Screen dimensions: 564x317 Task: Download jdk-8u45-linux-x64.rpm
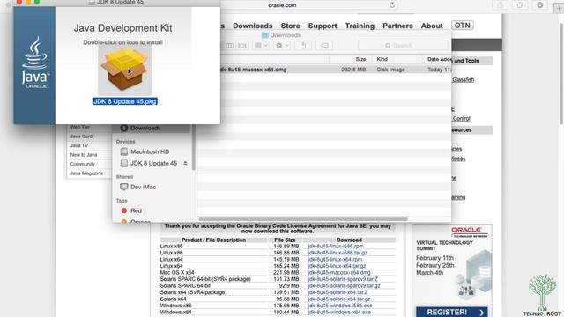[335, 259]
